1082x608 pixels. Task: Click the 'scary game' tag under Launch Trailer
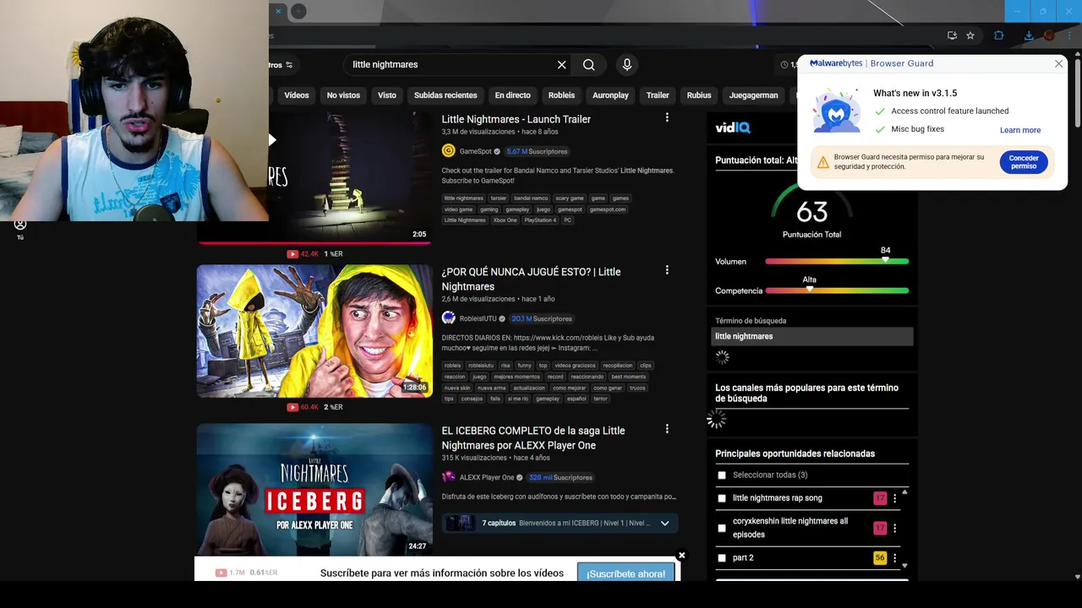(x=570, y=198)
